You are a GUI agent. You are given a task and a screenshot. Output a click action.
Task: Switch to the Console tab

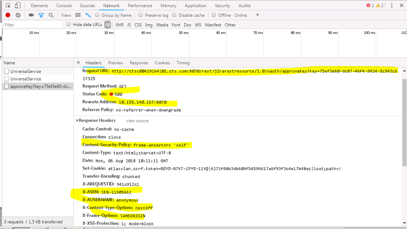coord(64,5)
